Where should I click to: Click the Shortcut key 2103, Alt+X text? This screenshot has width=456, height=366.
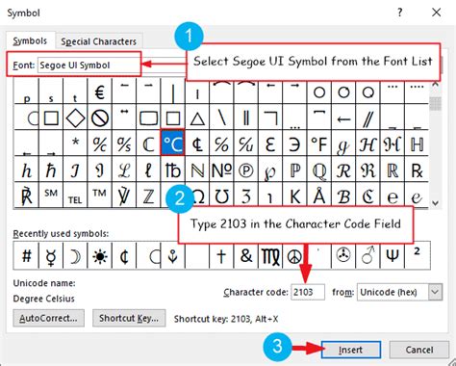click(x=226, y=319)
